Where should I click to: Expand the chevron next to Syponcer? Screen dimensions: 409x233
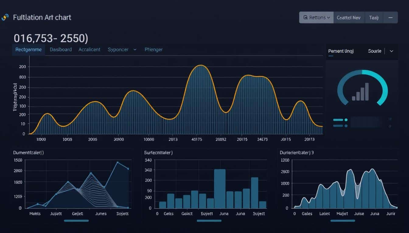click(x=135, y=49)
